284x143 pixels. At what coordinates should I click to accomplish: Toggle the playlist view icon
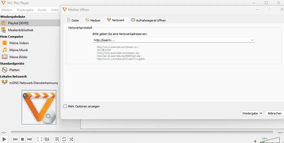pyautogui.click(x=57, y=139)
